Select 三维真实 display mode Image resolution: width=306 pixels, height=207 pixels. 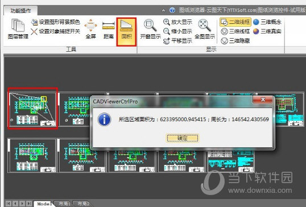[267, 31]
